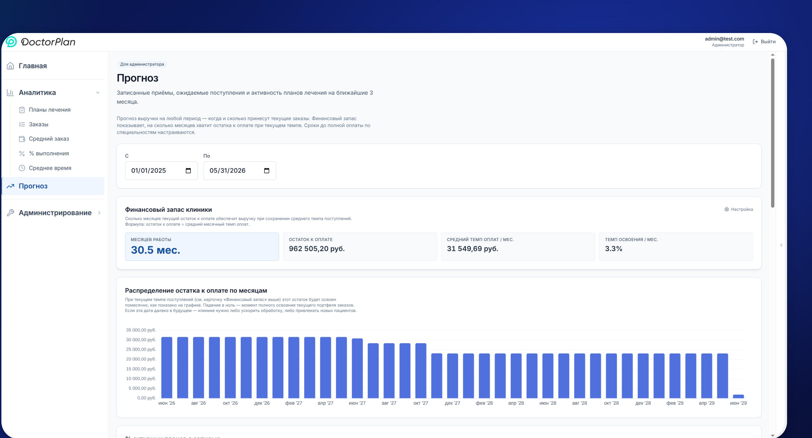Click the small last bar at июн '29

click(x=738, y=396)
